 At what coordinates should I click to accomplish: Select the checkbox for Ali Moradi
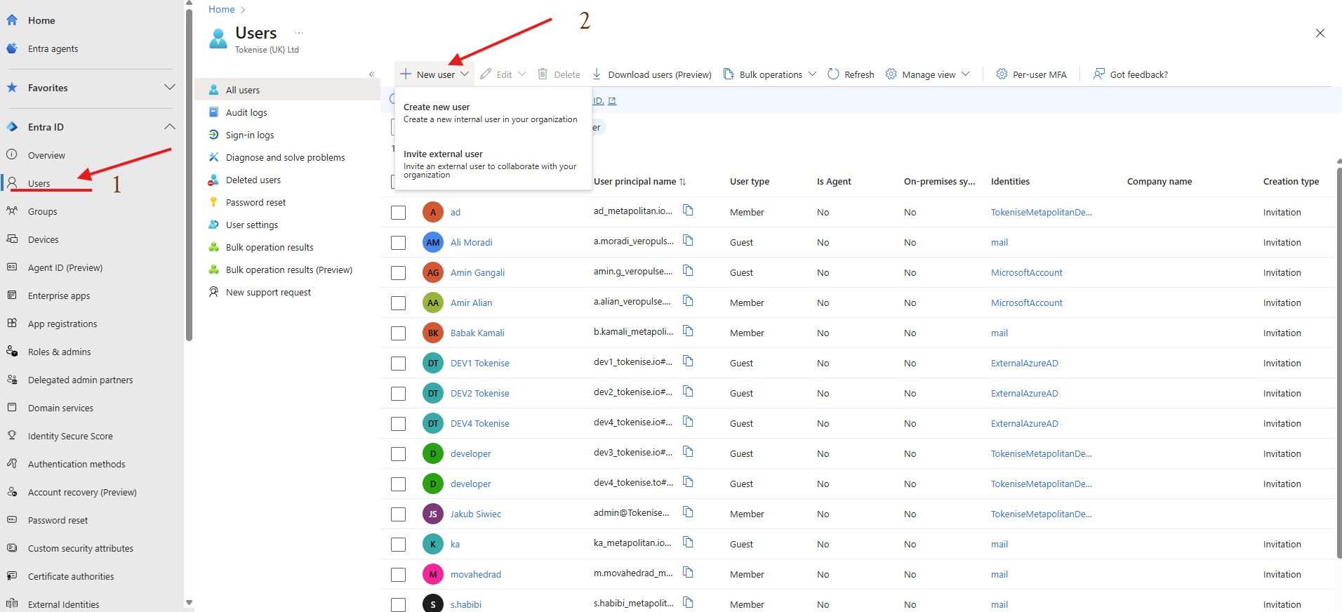coord(398,243)
